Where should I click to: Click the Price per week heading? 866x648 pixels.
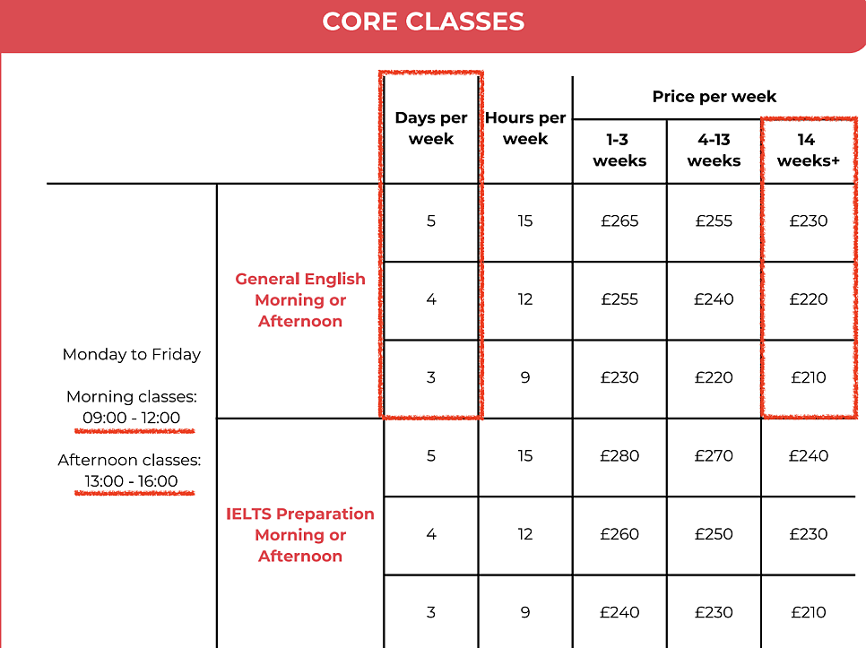click(714, 97)
